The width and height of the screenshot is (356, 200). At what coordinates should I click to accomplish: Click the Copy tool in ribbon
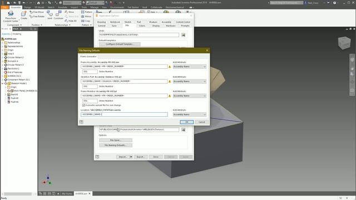(x=86, y=21)
